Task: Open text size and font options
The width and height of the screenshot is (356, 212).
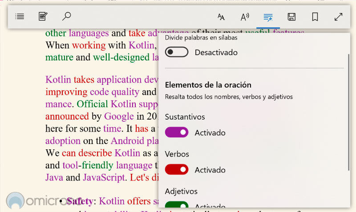Action: pyautogui.click(x=221, y=17)
